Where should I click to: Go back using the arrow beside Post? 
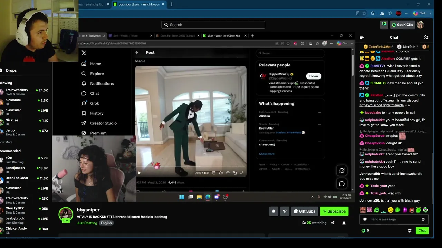click(137, 52)
